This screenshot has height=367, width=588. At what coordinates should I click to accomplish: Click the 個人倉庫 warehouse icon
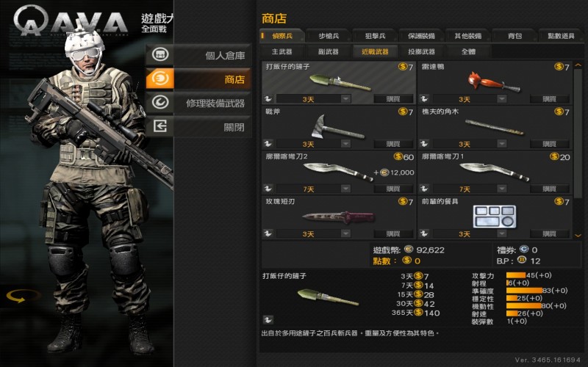pyautogui.click(x=160, y=55)
